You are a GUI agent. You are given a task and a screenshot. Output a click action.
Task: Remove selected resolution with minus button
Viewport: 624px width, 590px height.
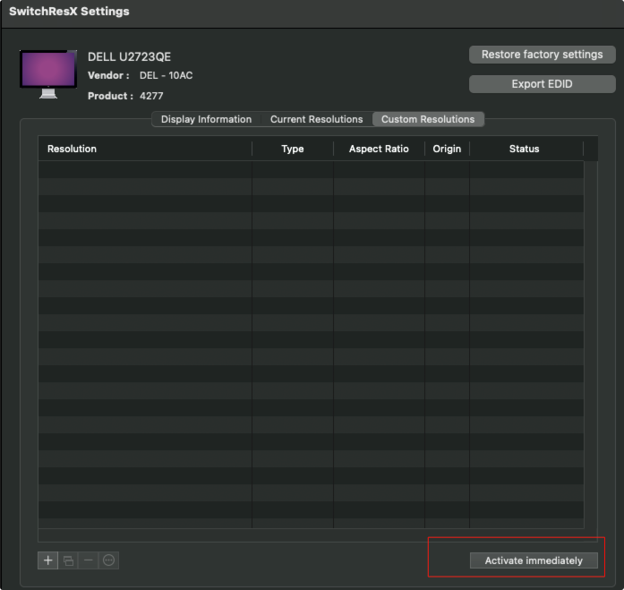(x=89, y=560)
